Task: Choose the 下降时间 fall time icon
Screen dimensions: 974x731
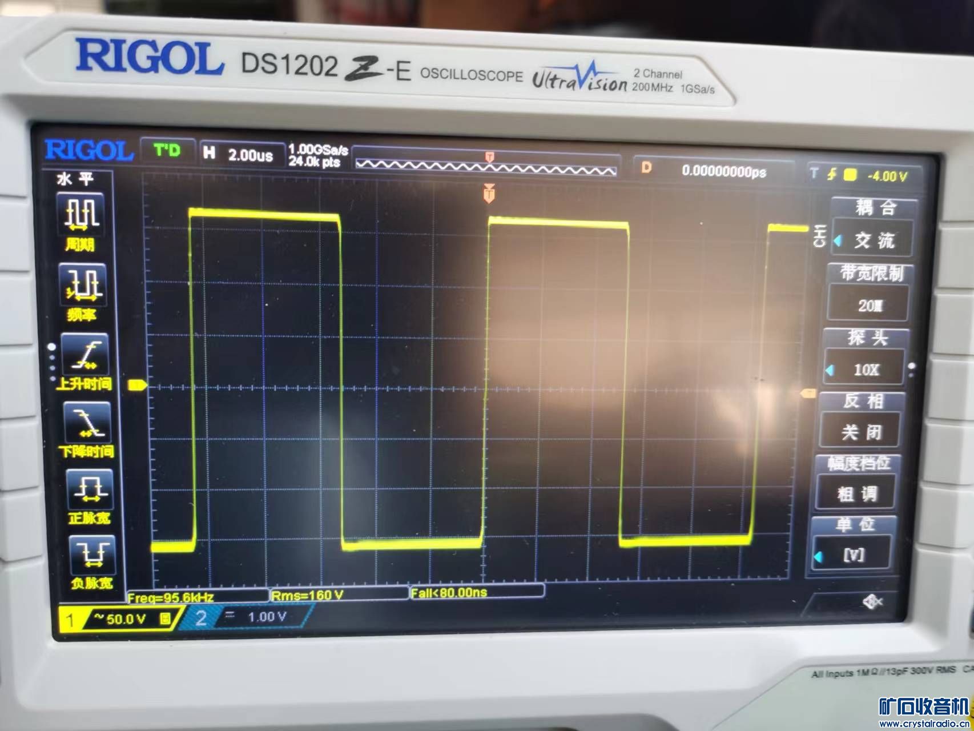Action: [x=87, y=431]
